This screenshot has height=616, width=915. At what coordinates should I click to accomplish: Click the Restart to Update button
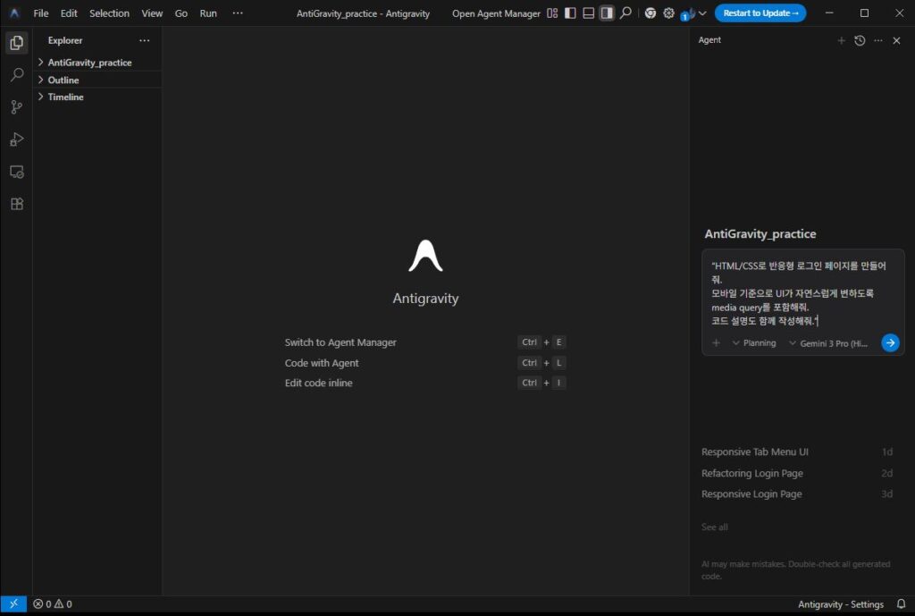(x=760, y=13)
